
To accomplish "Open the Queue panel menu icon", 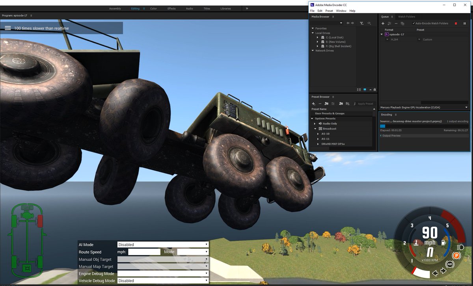I will 393,17.
